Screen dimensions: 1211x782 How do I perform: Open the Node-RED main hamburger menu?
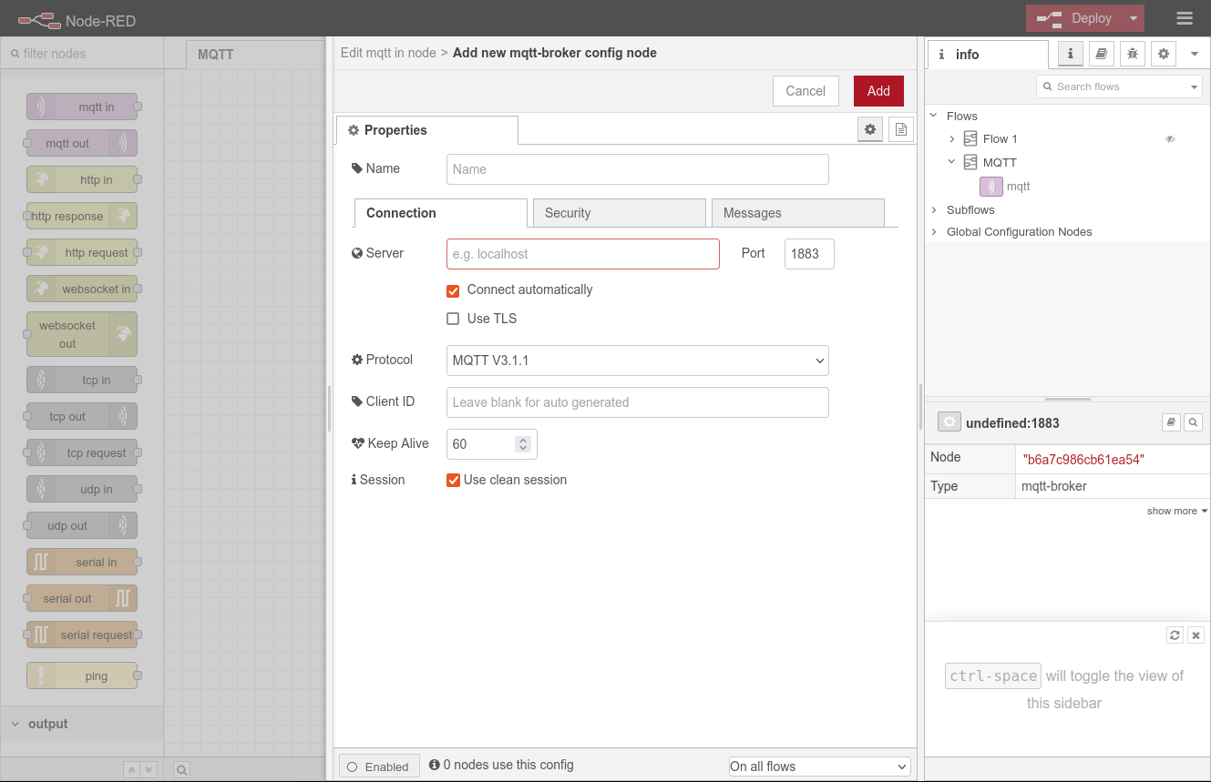pos(1185,18)
